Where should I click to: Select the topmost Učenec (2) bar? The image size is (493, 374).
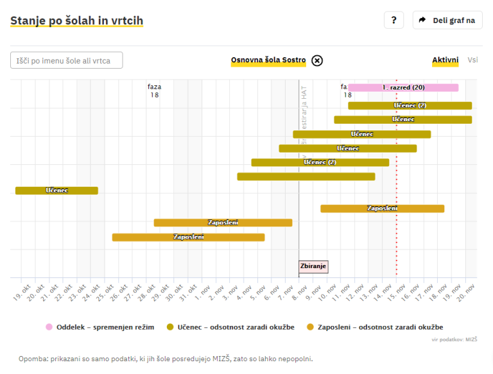[x=410, y=106]
